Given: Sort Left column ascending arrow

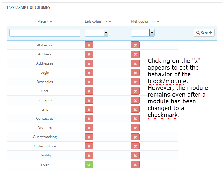Looking at the screenshot, I should coord(110,21).
